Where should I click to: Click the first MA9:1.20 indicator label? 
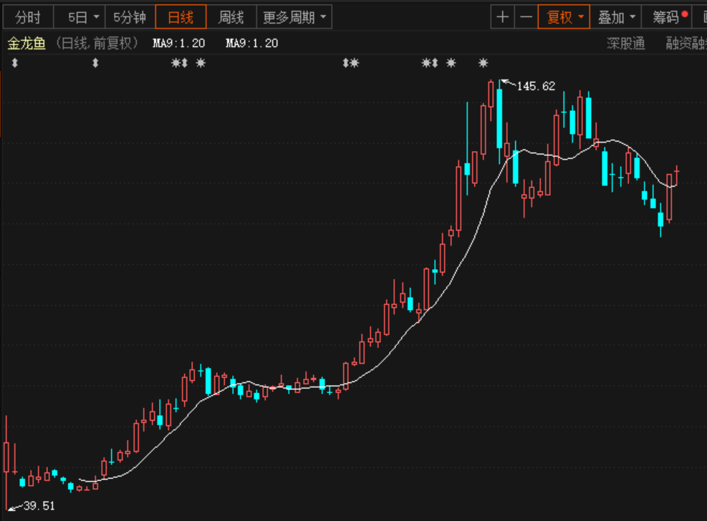179,43
